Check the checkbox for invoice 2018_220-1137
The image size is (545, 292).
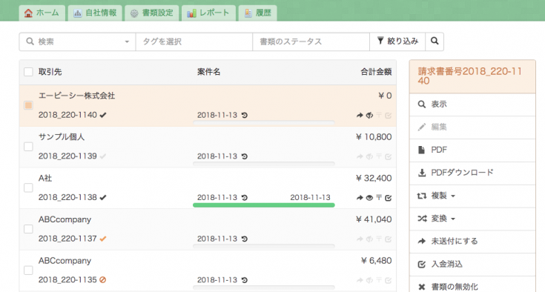pyautogui.click(x=28, y=229)
